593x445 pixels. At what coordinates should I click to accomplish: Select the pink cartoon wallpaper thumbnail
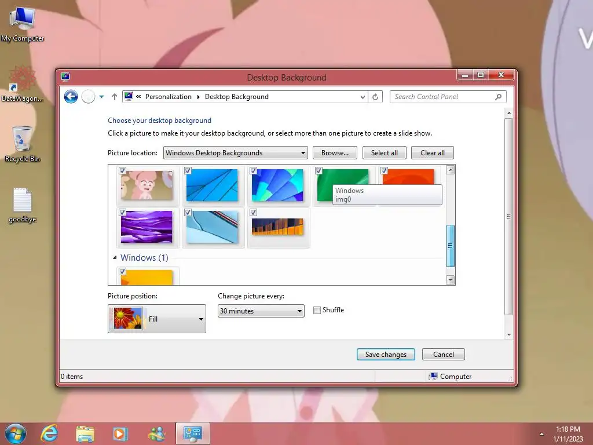point(147,185)
